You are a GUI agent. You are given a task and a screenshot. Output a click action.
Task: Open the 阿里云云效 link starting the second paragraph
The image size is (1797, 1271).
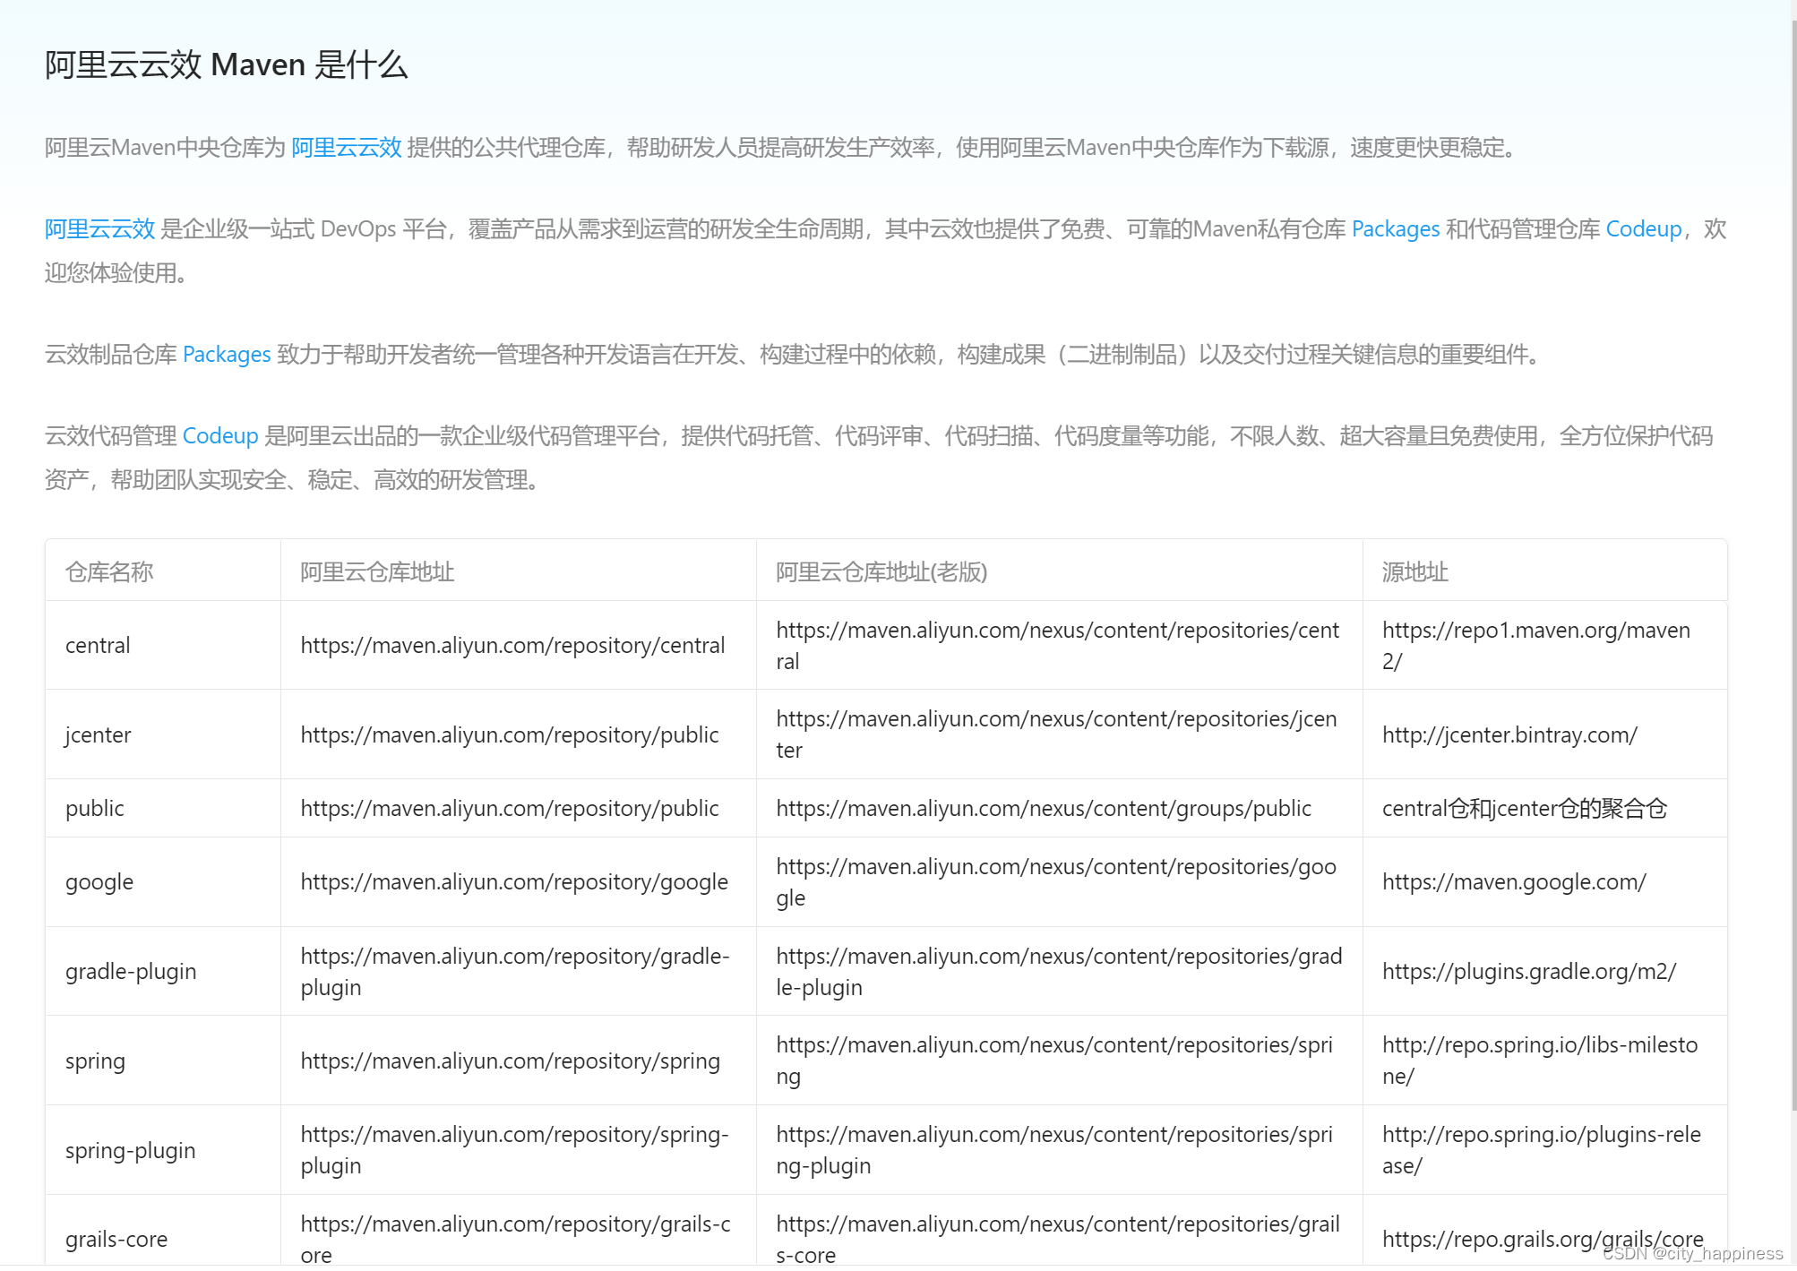click(100, 229)
